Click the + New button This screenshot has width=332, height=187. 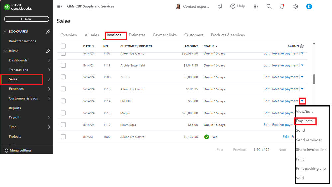click(x=26, y=19)
